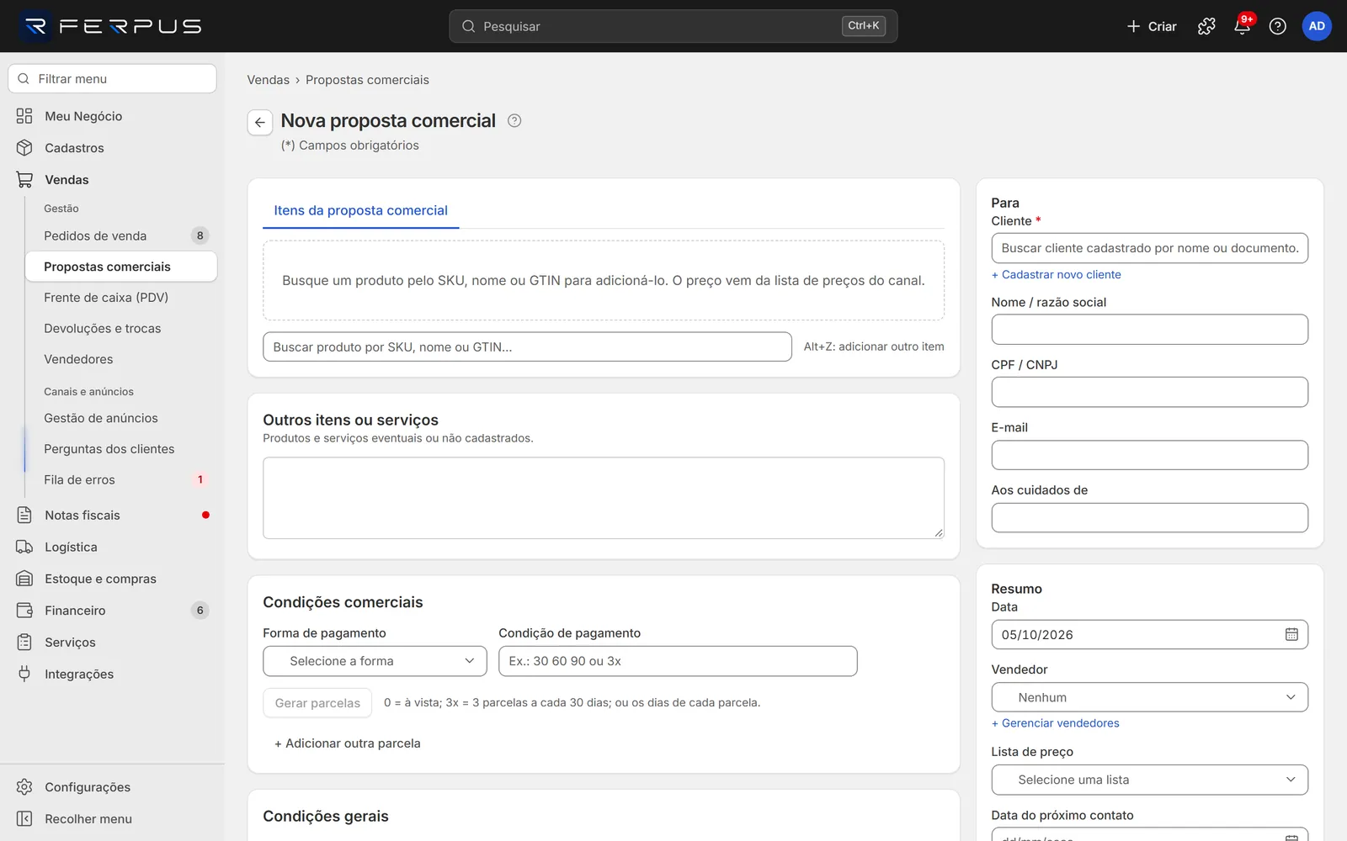Focus the Filtrar menu field
This screenshot has width=1347, height=841.
coord(112,79)
